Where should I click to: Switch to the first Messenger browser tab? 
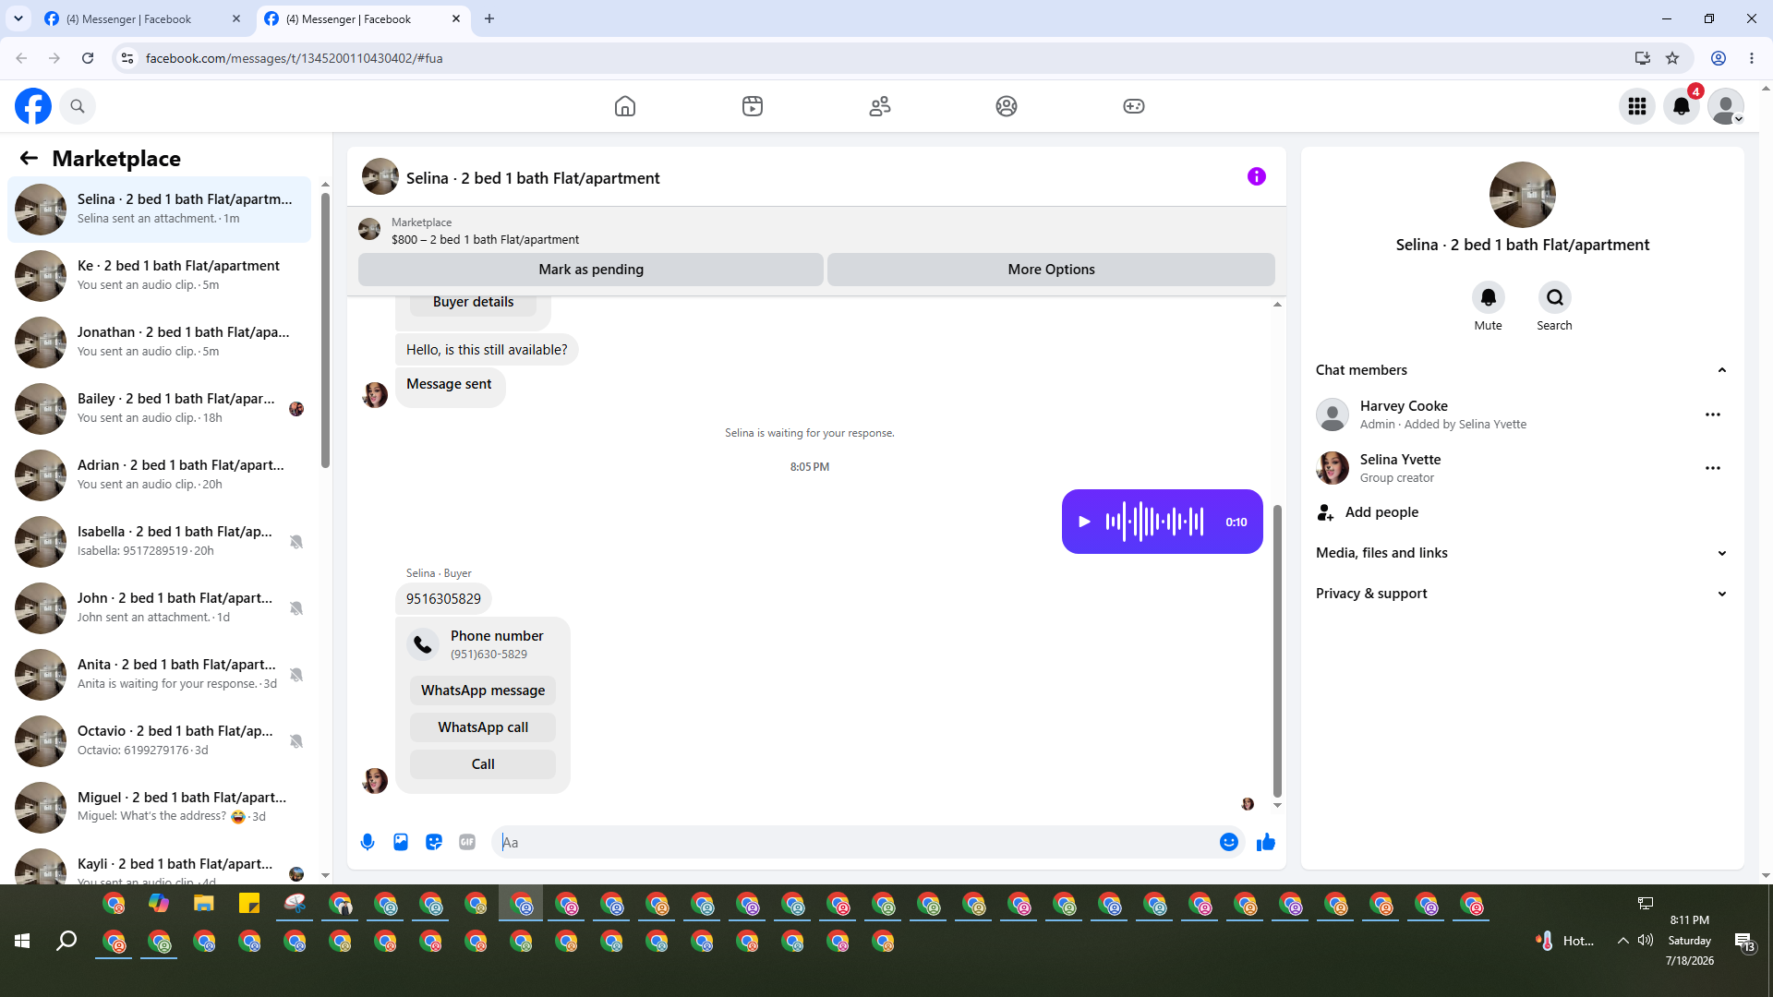click(x=142, y=18)
